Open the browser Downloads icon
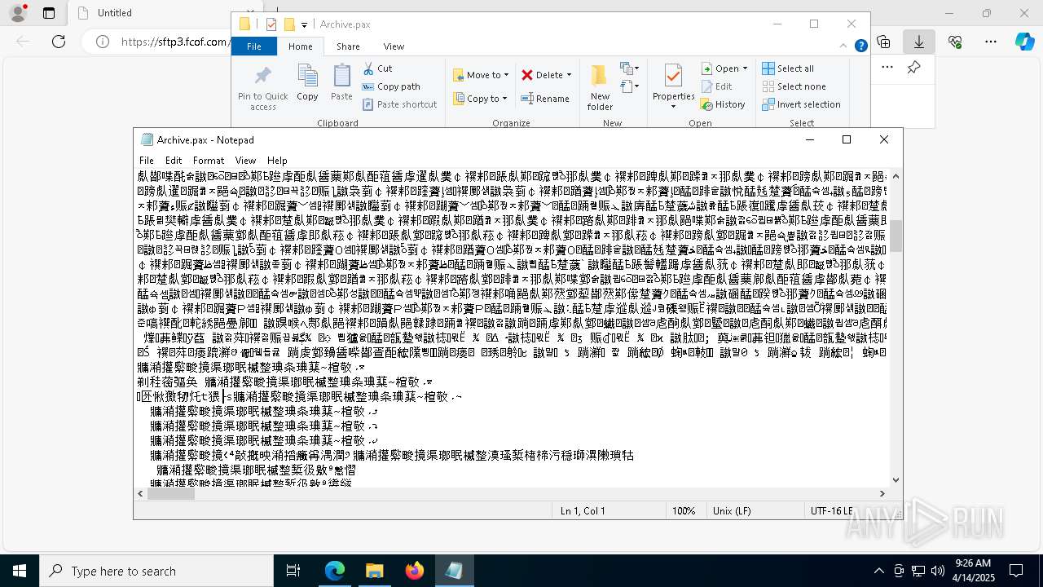1043x587 pixels. point(919,42)
